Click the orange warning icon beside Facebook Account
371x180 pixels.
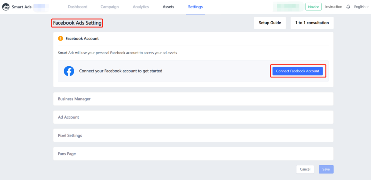(61, 38)
